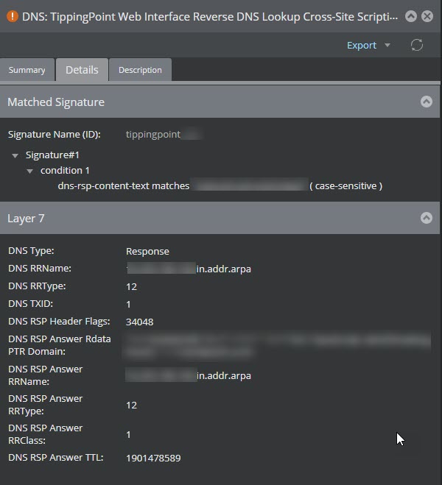Collapse the alert panel with the header up-arrow
The image size is (442, 485).
411,16
